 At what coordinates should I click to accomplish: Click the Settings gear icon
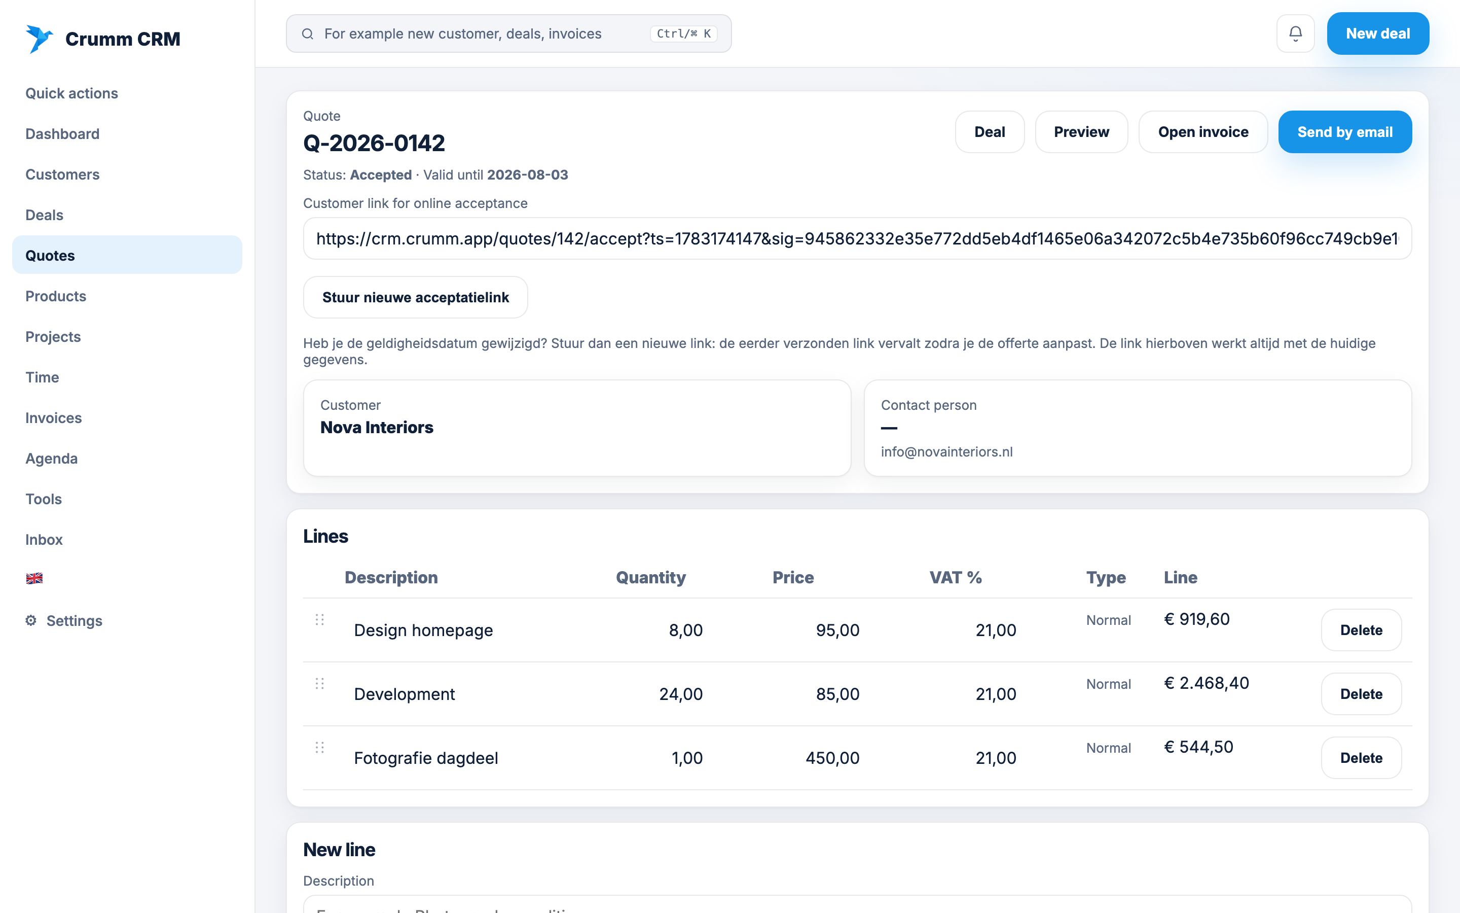tap(31, 620)
